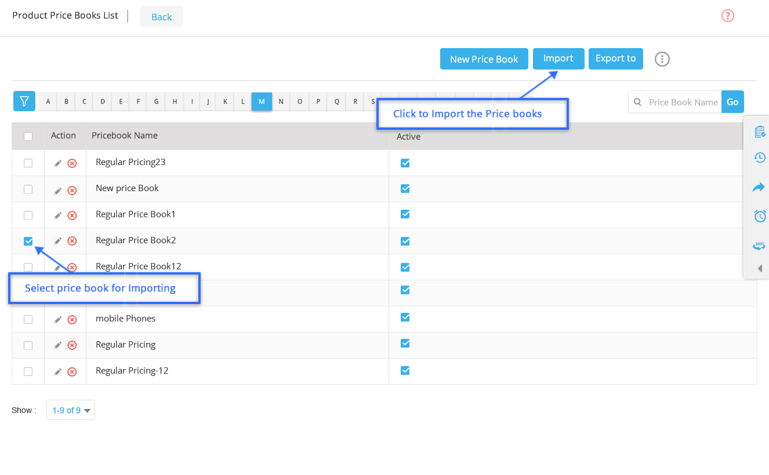Click the search magnifier in the search box
Viewport: 769px width, 475px height.
(x=638, y=101)
